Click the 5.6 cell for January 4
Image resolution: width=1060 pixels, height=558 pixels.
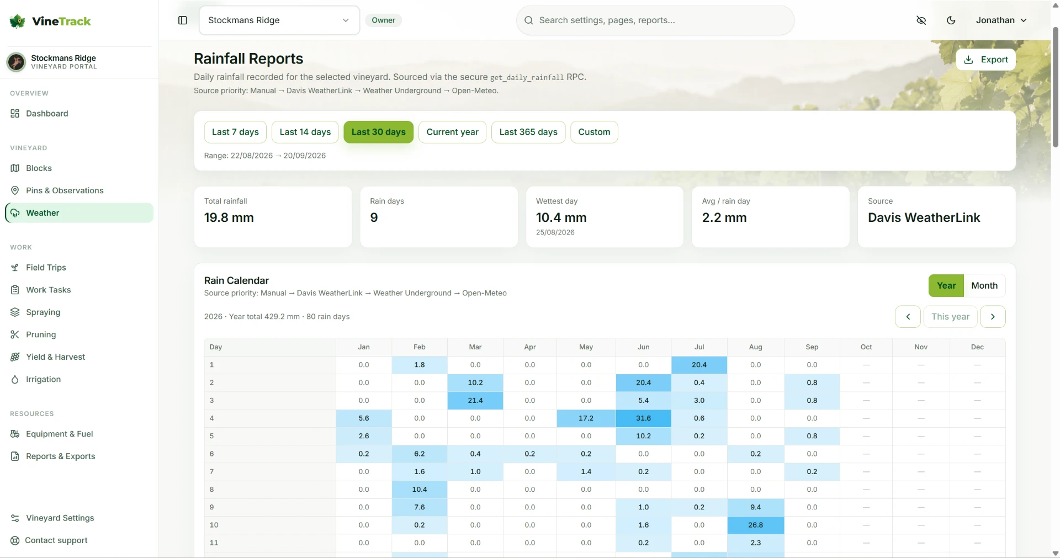click(x=364, y=418)
